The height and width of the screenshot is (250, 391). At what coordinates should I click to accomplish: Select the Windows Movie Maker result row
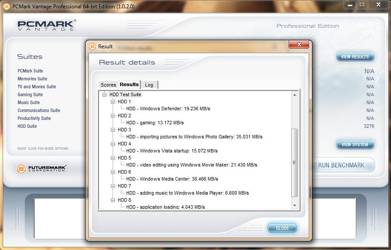(x=191, y=165)
